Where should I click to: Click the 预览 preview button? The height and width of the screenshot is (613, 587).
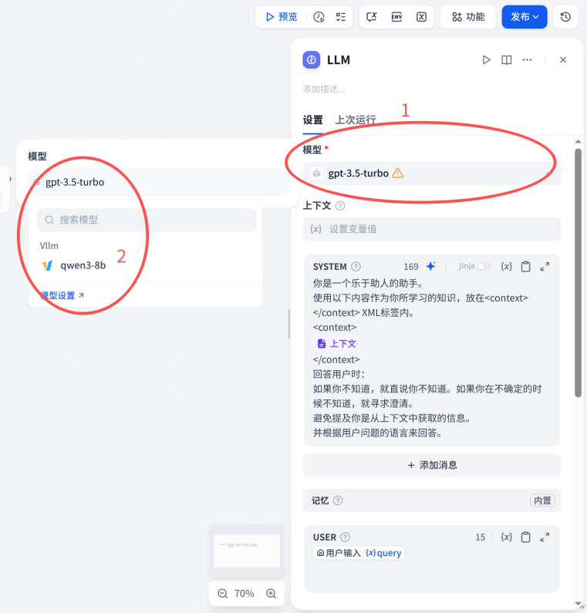click(x=282, y=17)
